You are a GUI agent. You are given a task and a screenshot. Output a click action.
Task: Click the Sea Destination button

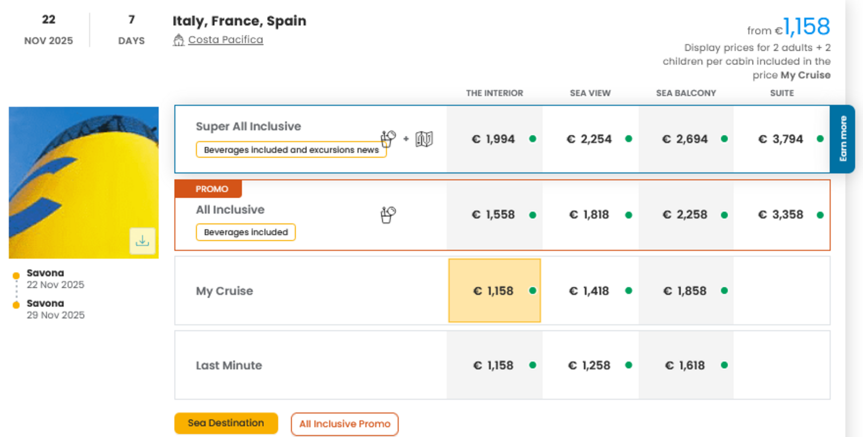(x=226, y=423)
